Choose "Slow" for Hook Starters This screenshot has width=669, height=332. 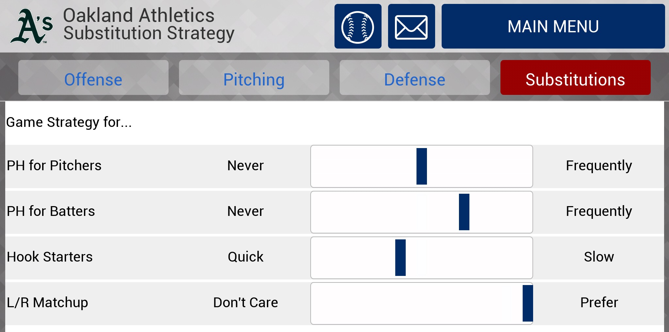[599, 257]
